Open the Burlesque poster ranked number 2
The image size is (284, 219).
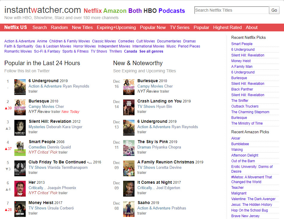point(20,107)
